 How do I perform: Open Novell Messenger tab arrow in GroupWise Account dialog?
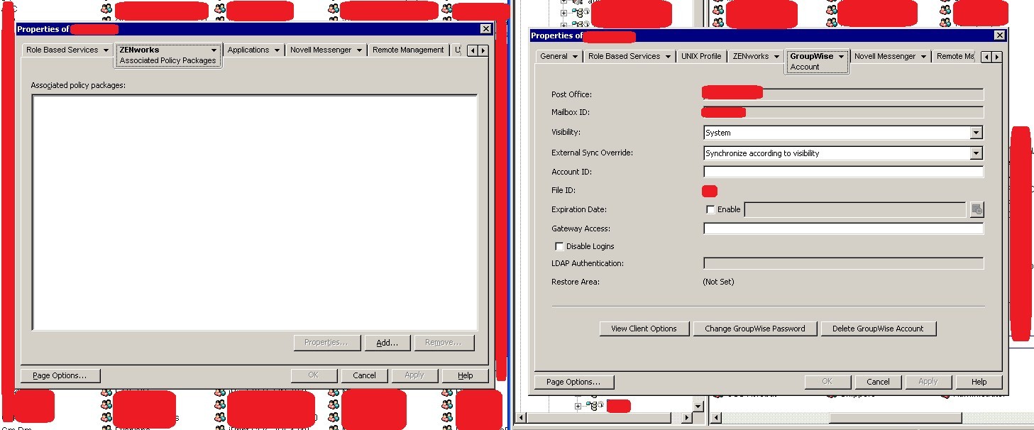point(923,56)
